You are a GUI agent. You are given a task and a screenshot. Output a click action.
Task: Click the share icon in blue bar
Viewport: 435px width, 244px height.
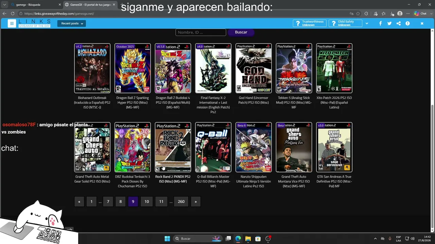pos(398,23)
